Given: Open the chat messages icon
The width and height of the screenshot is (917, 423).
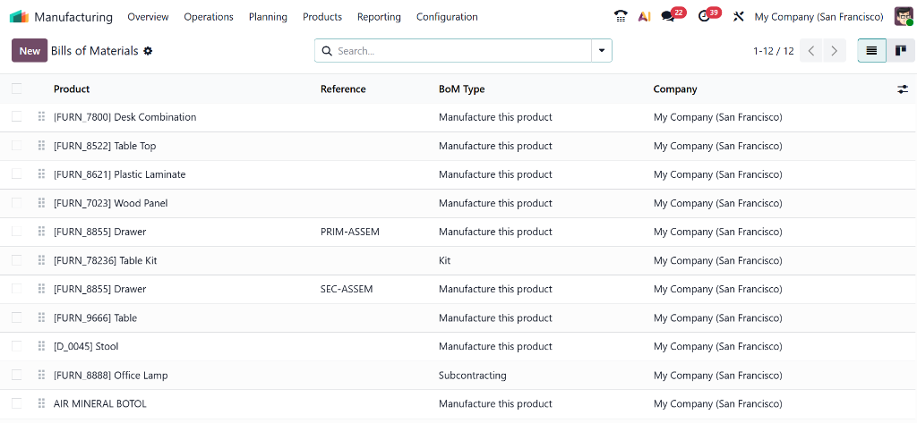Looking at the screenshot, I should [x=668, y=17].
